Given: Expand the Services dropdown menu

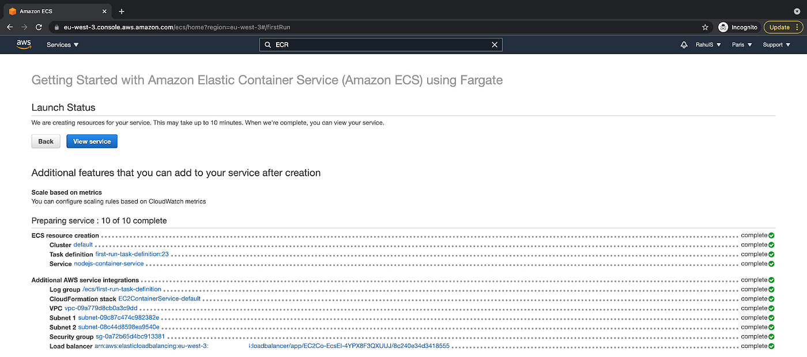Looking at the screenshot, I should point(63,45).
